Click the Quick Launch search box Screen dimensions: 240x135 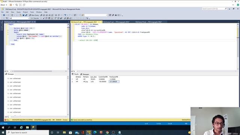(214, 9)
